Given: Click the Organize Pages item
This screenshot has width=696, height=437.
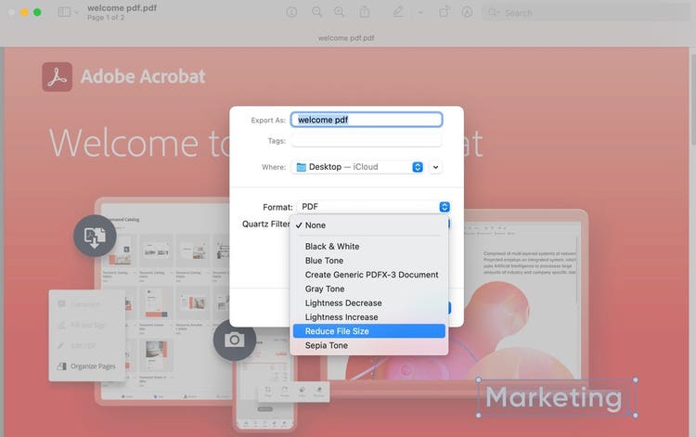Looking at the screenshot, I should [86, 366].
